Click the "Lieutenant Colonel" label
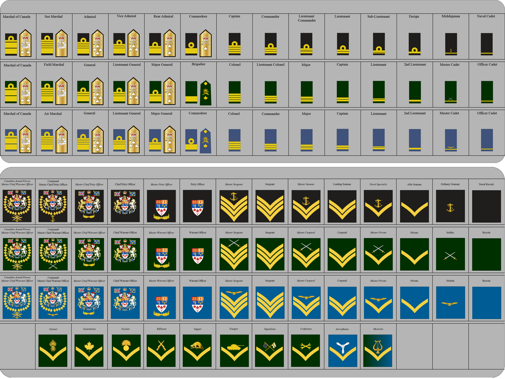Image resolution: width=505 pixels, height=379 pixels. click(271, 65)
